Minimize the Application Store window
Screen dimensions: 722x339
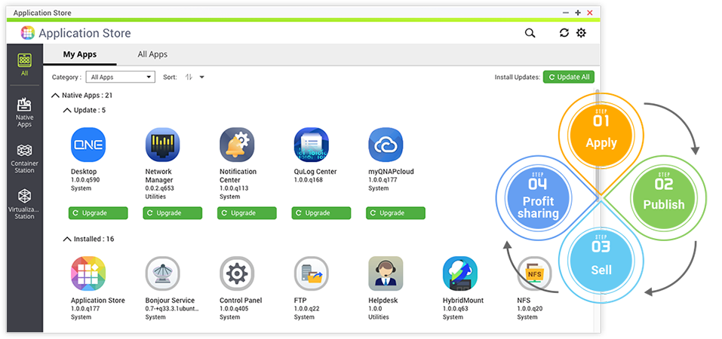pos(566,13)
